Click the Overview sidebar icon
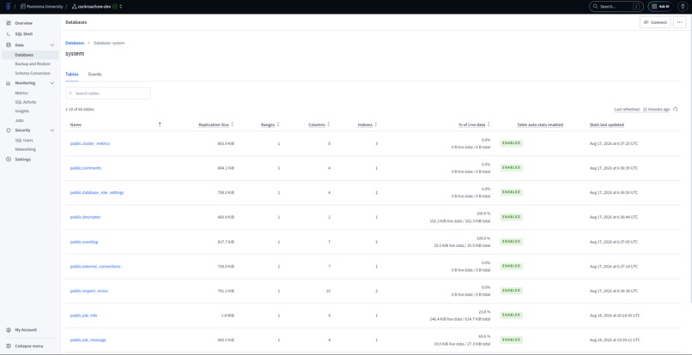This screenshot has height=355, width=692. (9, 23)
